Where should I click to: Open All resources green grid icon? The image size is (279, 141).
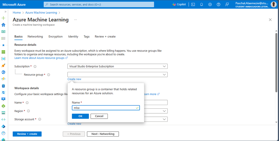[x=3, y=52]
